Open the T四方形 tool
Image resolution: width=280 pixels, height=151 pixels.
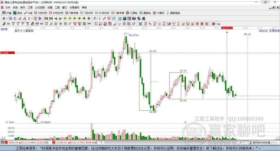87,13
